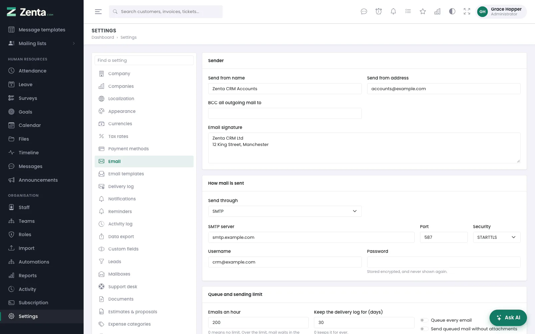Click the Send from name field

[285, 89]
